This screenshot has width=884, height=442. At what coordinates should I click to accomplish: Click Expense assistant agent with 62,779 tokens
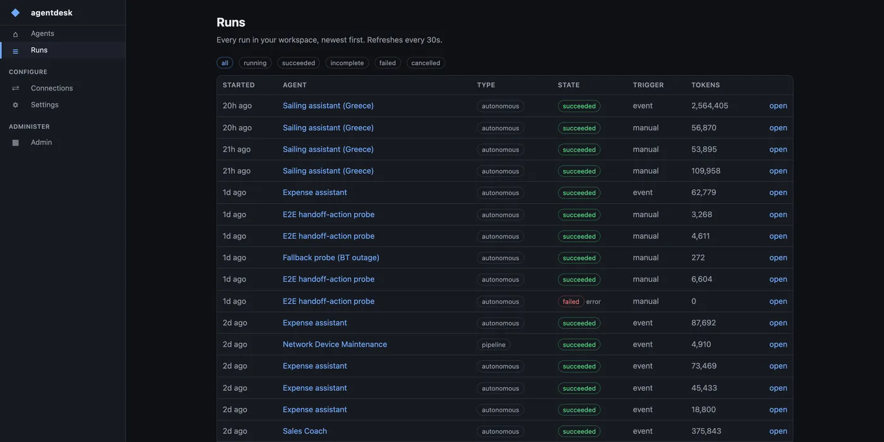(x=314, y=192)
